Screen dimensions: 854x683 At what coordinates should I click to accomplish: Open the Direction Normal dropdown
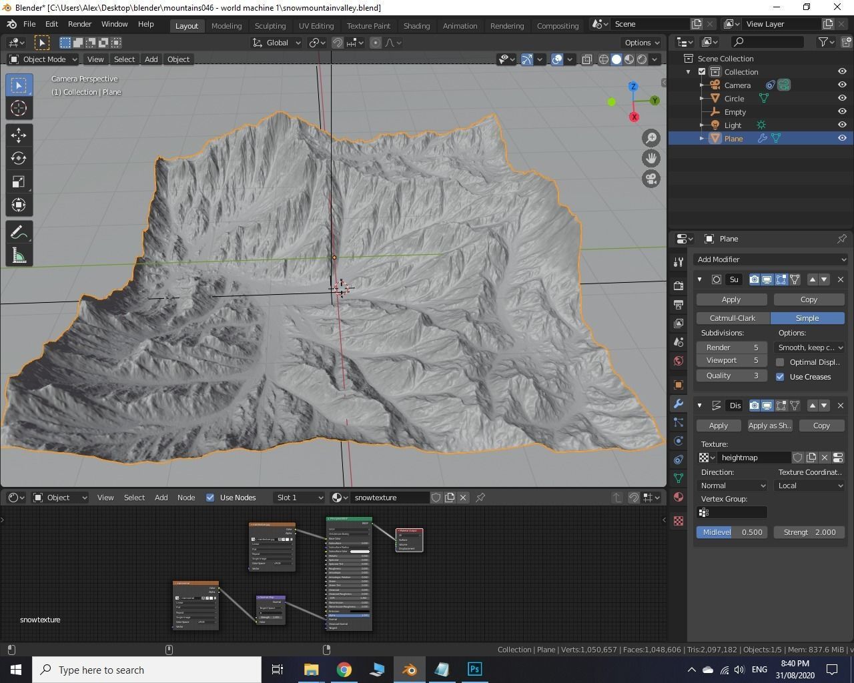tap(732, 486)
